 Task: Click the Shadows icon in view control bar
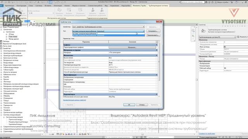click(x=66, y=134)
